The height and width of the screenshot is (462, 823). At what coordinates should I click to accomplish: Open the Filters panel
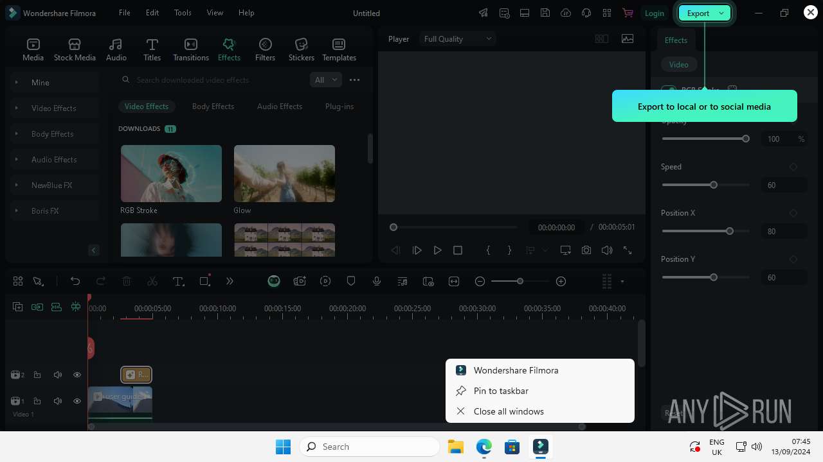click(265, 49)
